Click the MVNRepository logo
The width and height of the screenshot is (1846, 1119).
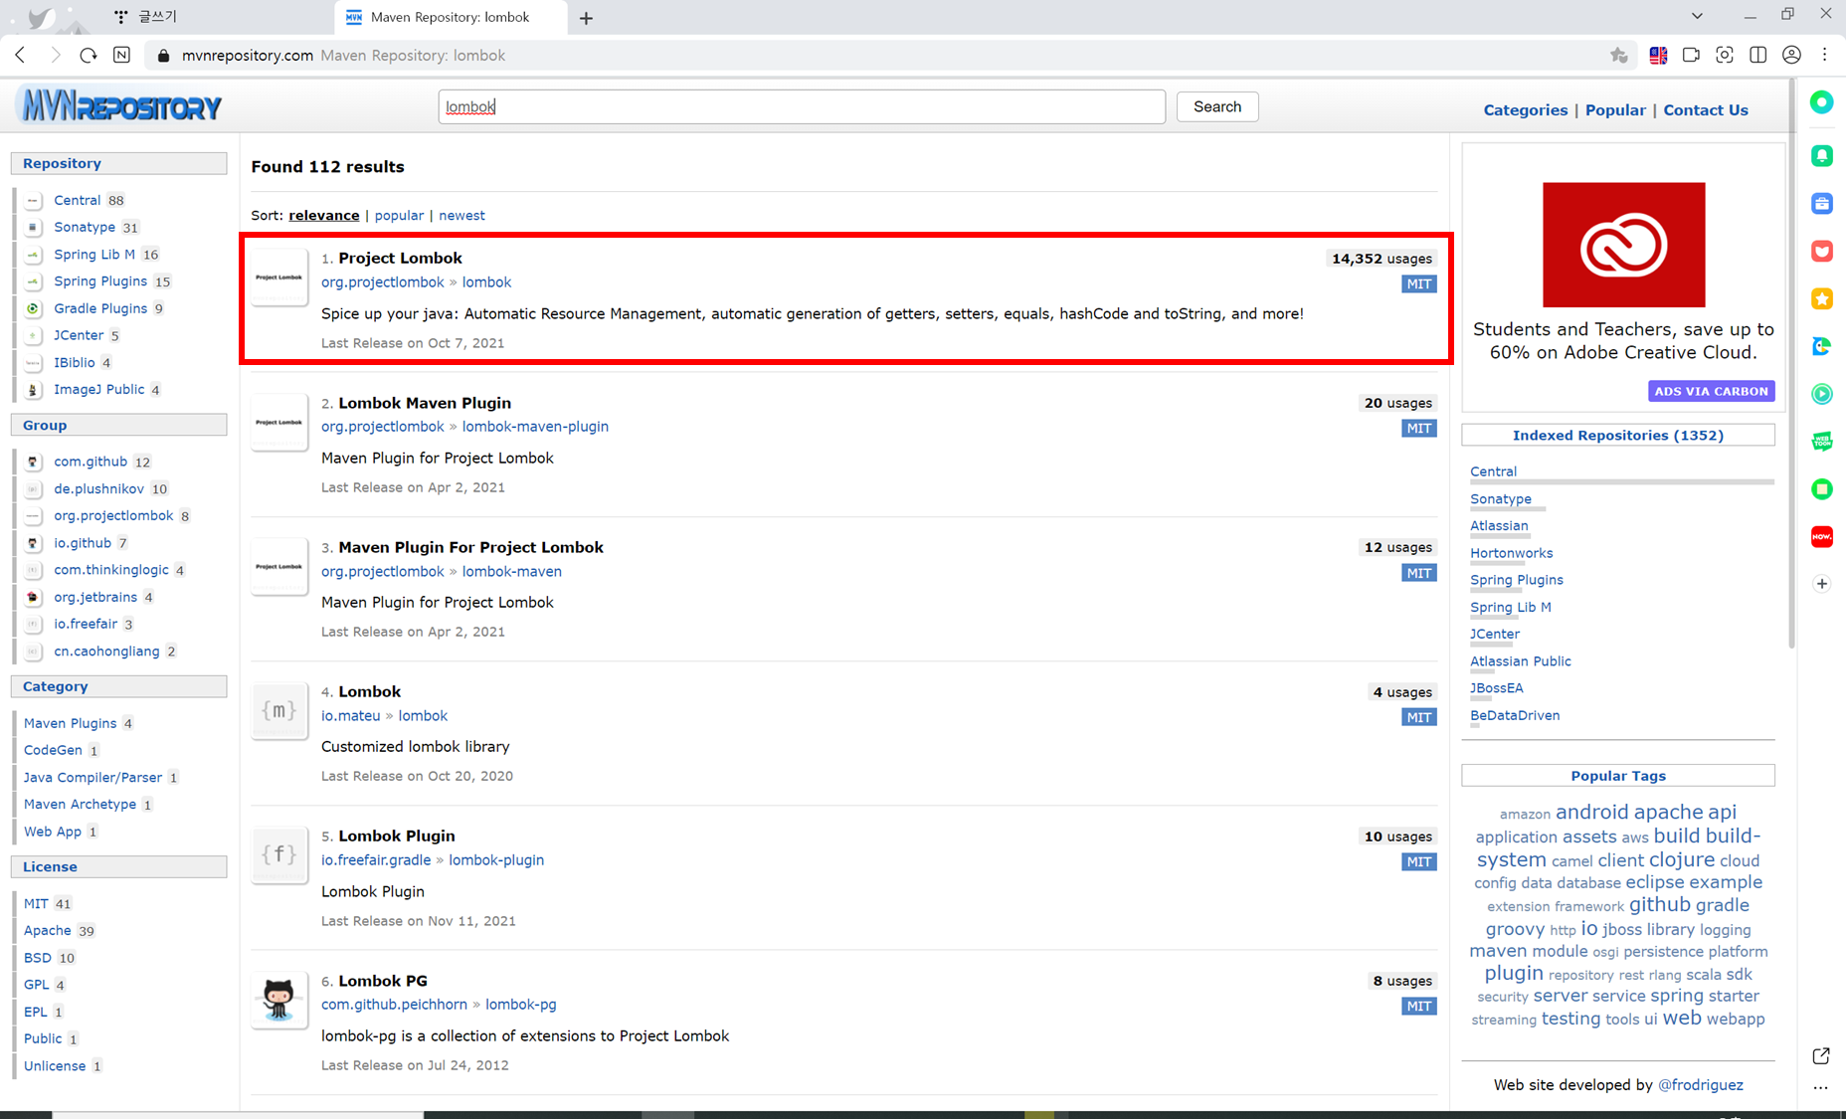[119, 105]
